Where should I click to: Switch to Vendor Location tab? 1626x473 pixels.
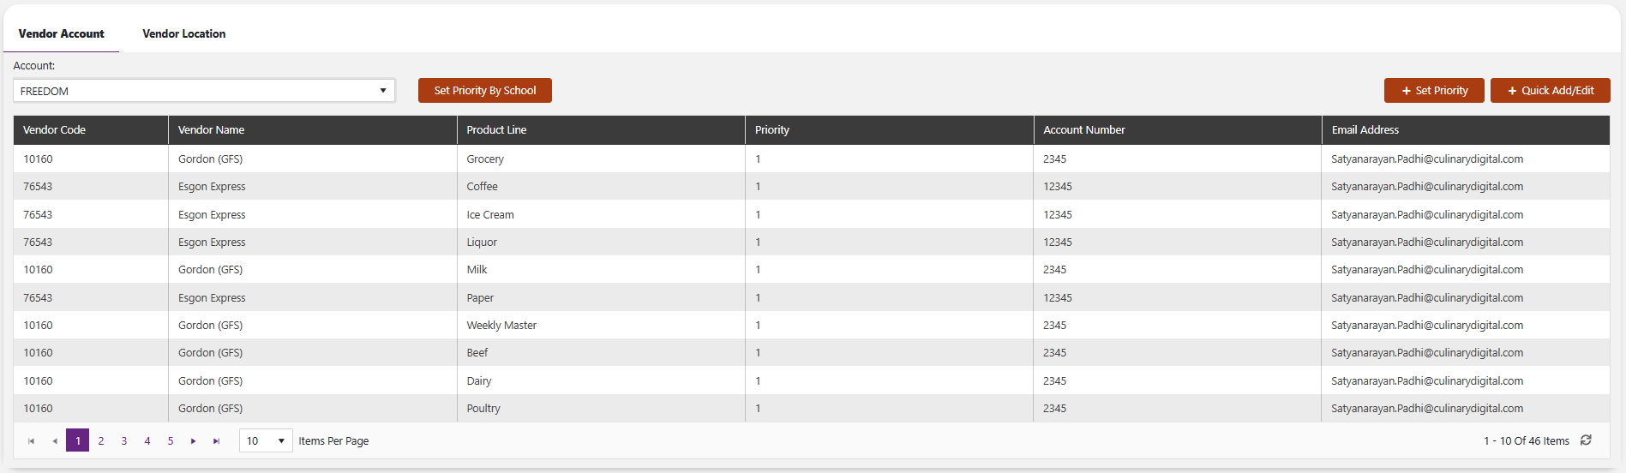click(184, 34)
